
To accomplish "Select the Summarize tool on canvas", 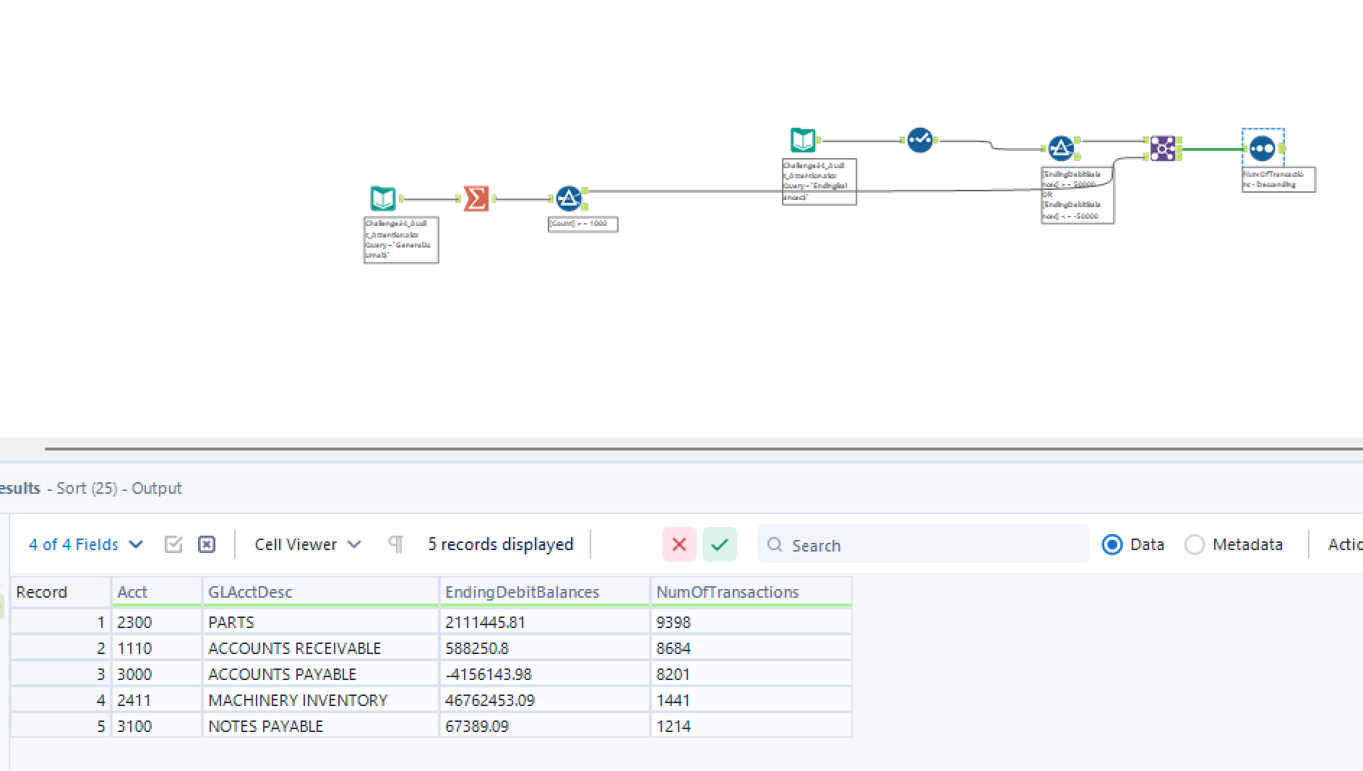I will tap(476, 199).
